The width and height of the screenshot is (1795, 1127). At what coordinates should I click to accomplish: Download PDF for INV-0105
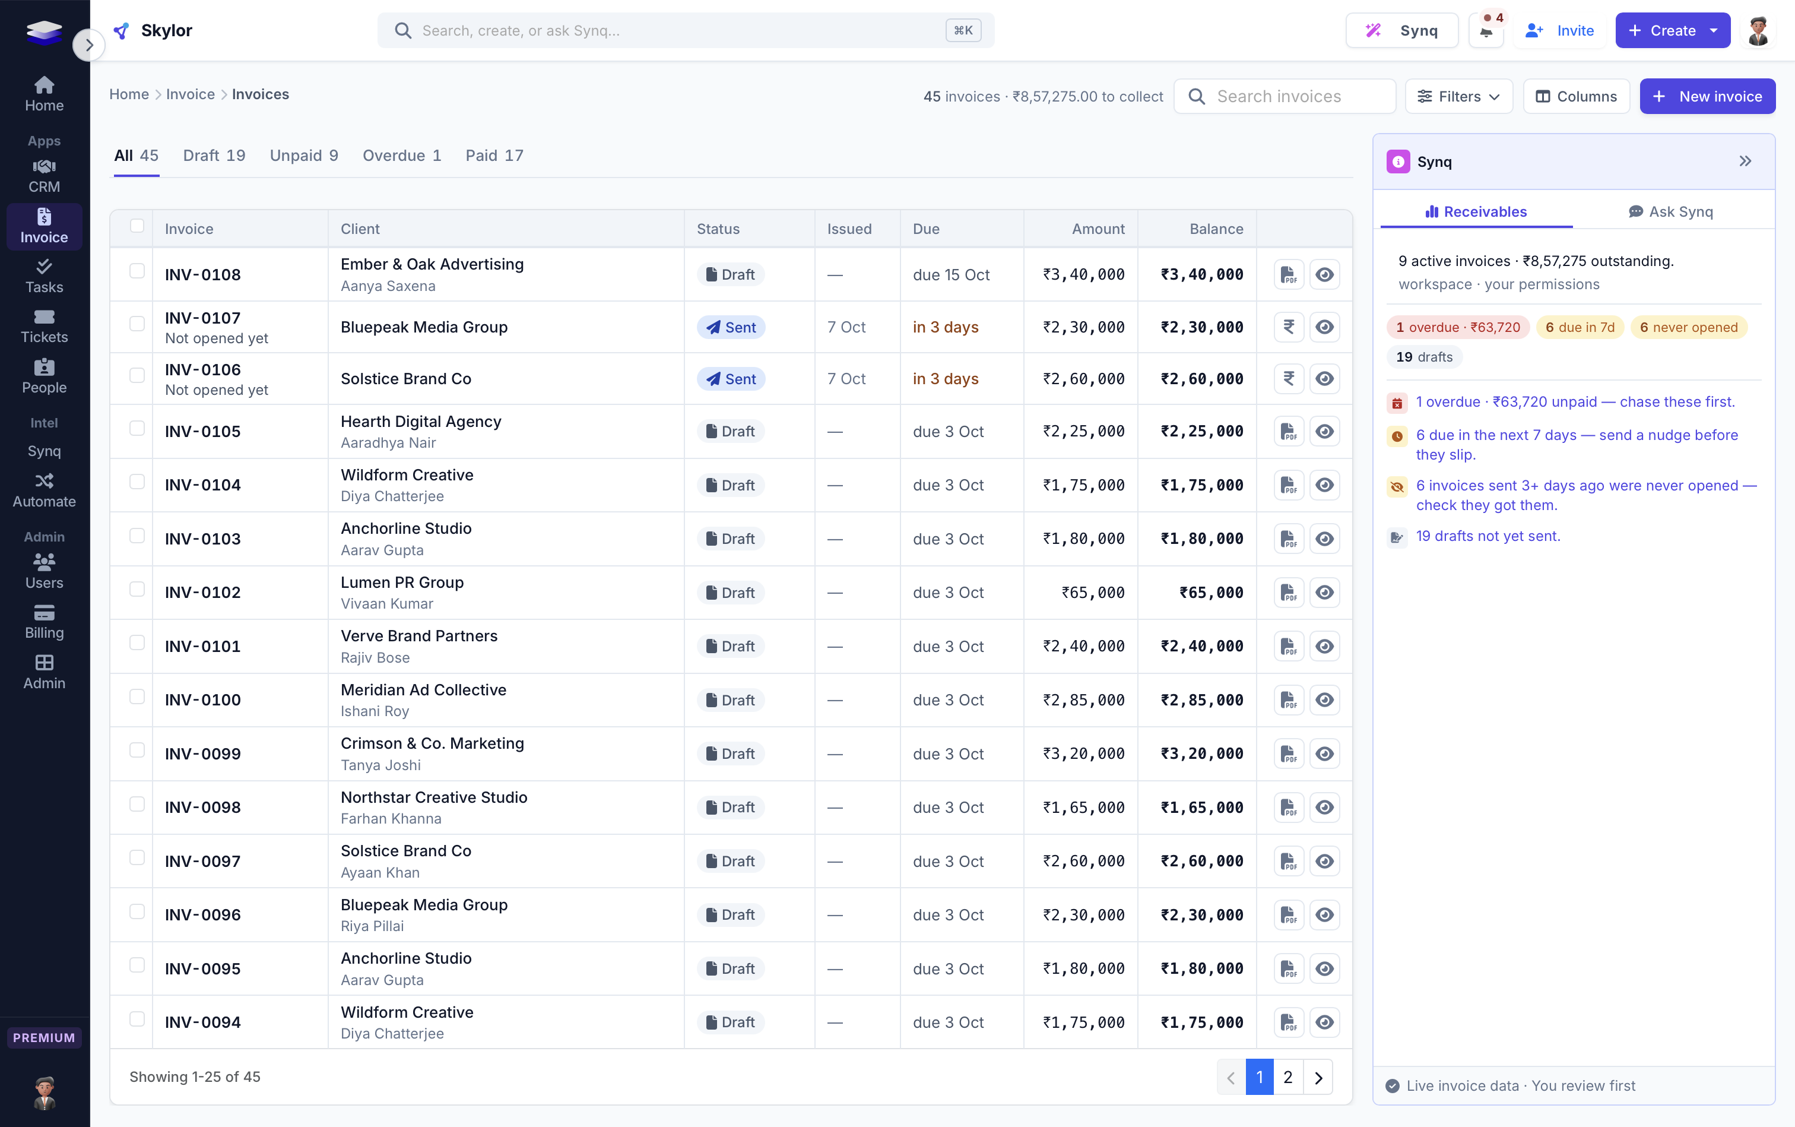click(x=1288, y=431)
